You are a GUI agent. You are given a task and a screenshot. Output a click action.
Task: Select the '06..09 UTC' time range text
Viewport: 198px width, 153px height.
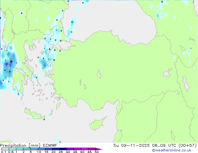pyautogui.click(x=164, y=146)
